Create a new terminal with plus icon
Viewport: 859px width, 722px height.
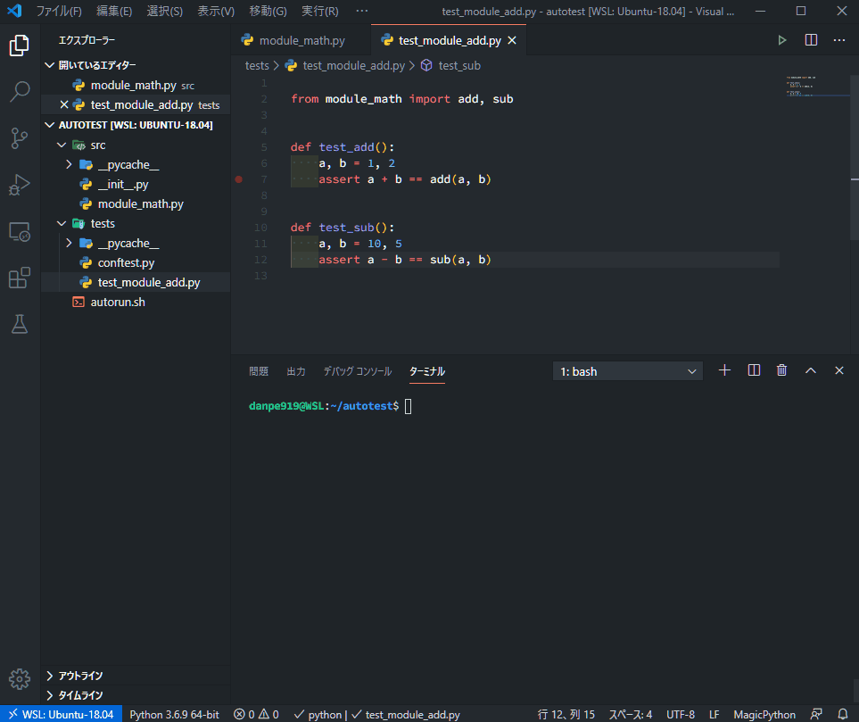click(724, 370)
